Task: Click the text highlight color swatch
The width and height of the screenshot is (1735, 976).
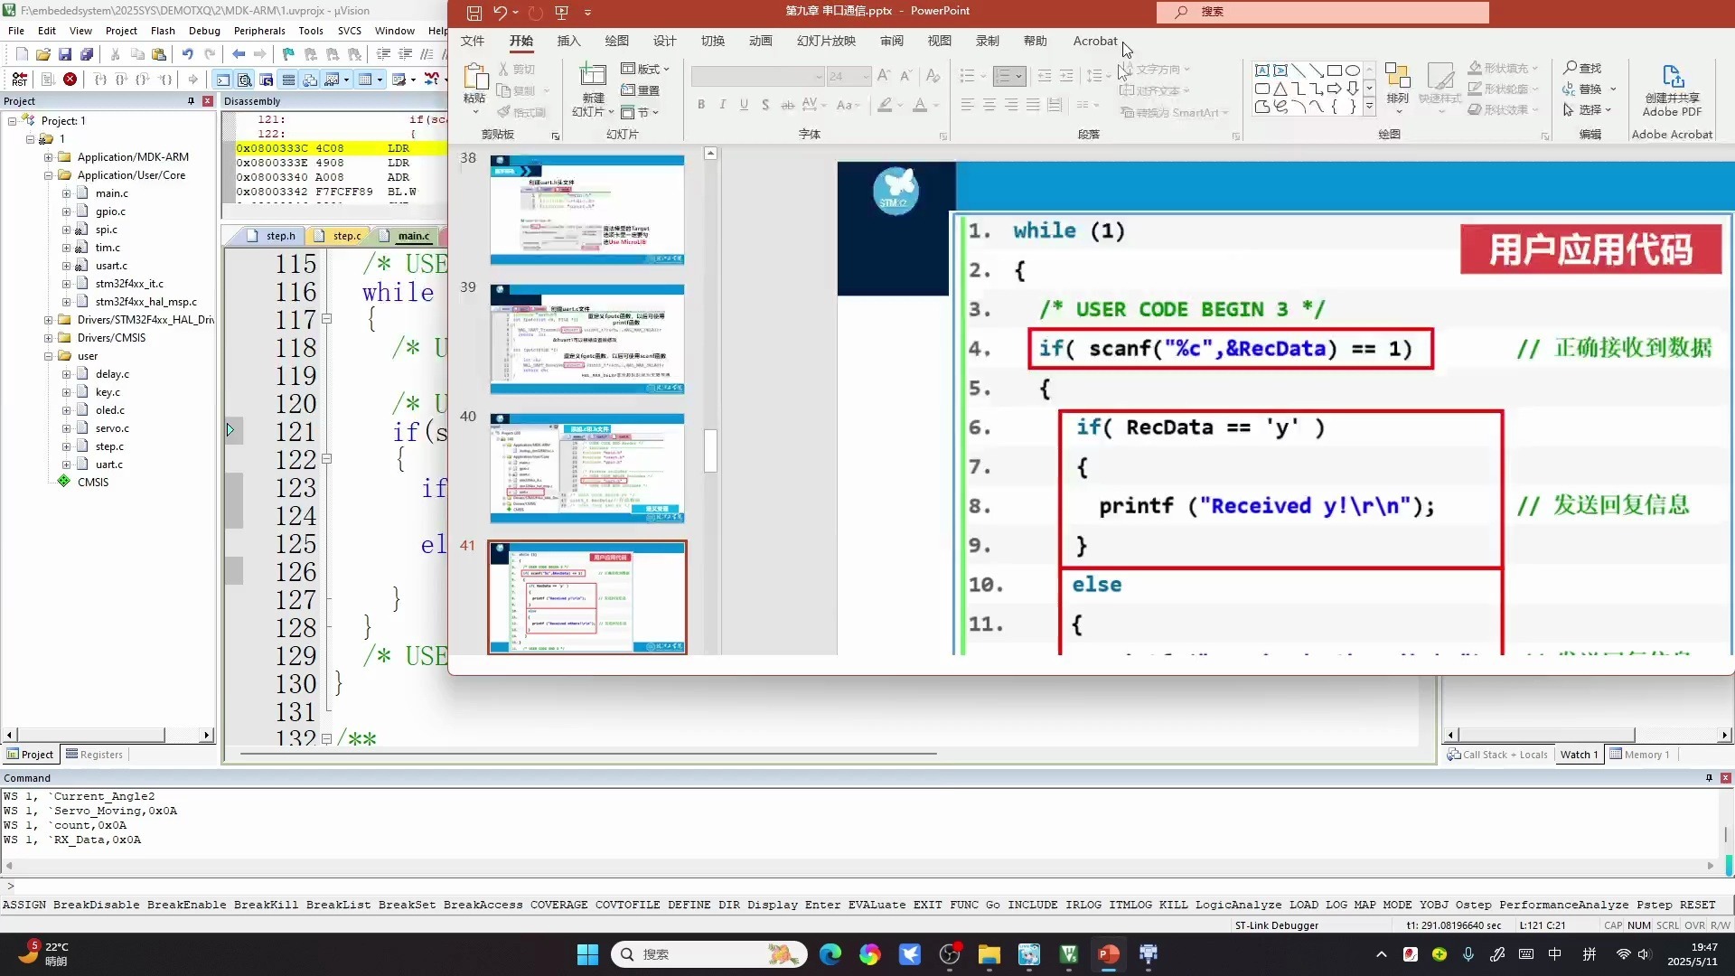Action: pos(886,105)
